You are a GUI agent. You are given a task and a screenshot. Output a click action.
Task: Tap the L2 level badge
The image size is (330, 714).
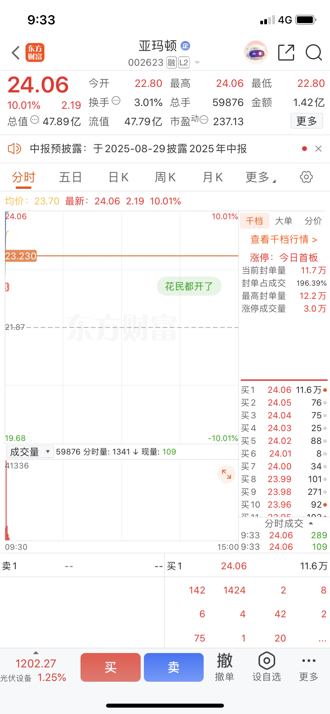184,63
